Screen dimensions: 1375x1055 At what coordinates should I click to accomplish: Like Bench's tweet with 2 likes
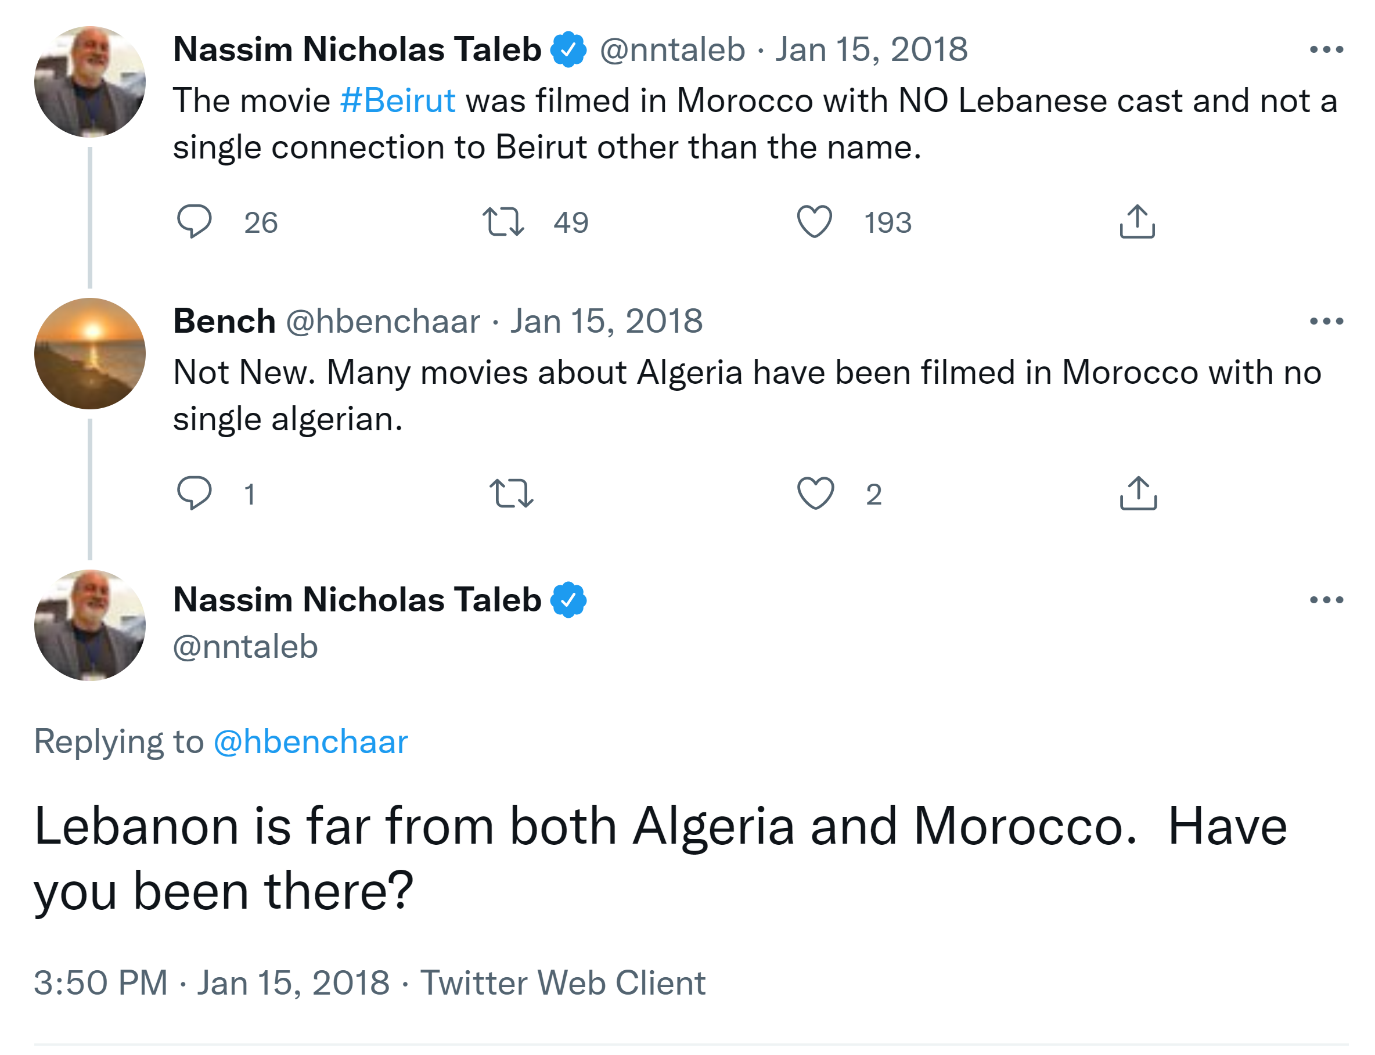(815, 494)
